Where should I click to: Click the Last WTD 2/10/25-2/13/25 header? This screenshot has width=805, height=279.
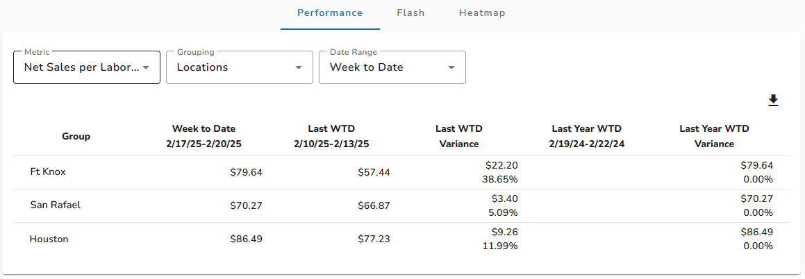(x=331, y=137)
